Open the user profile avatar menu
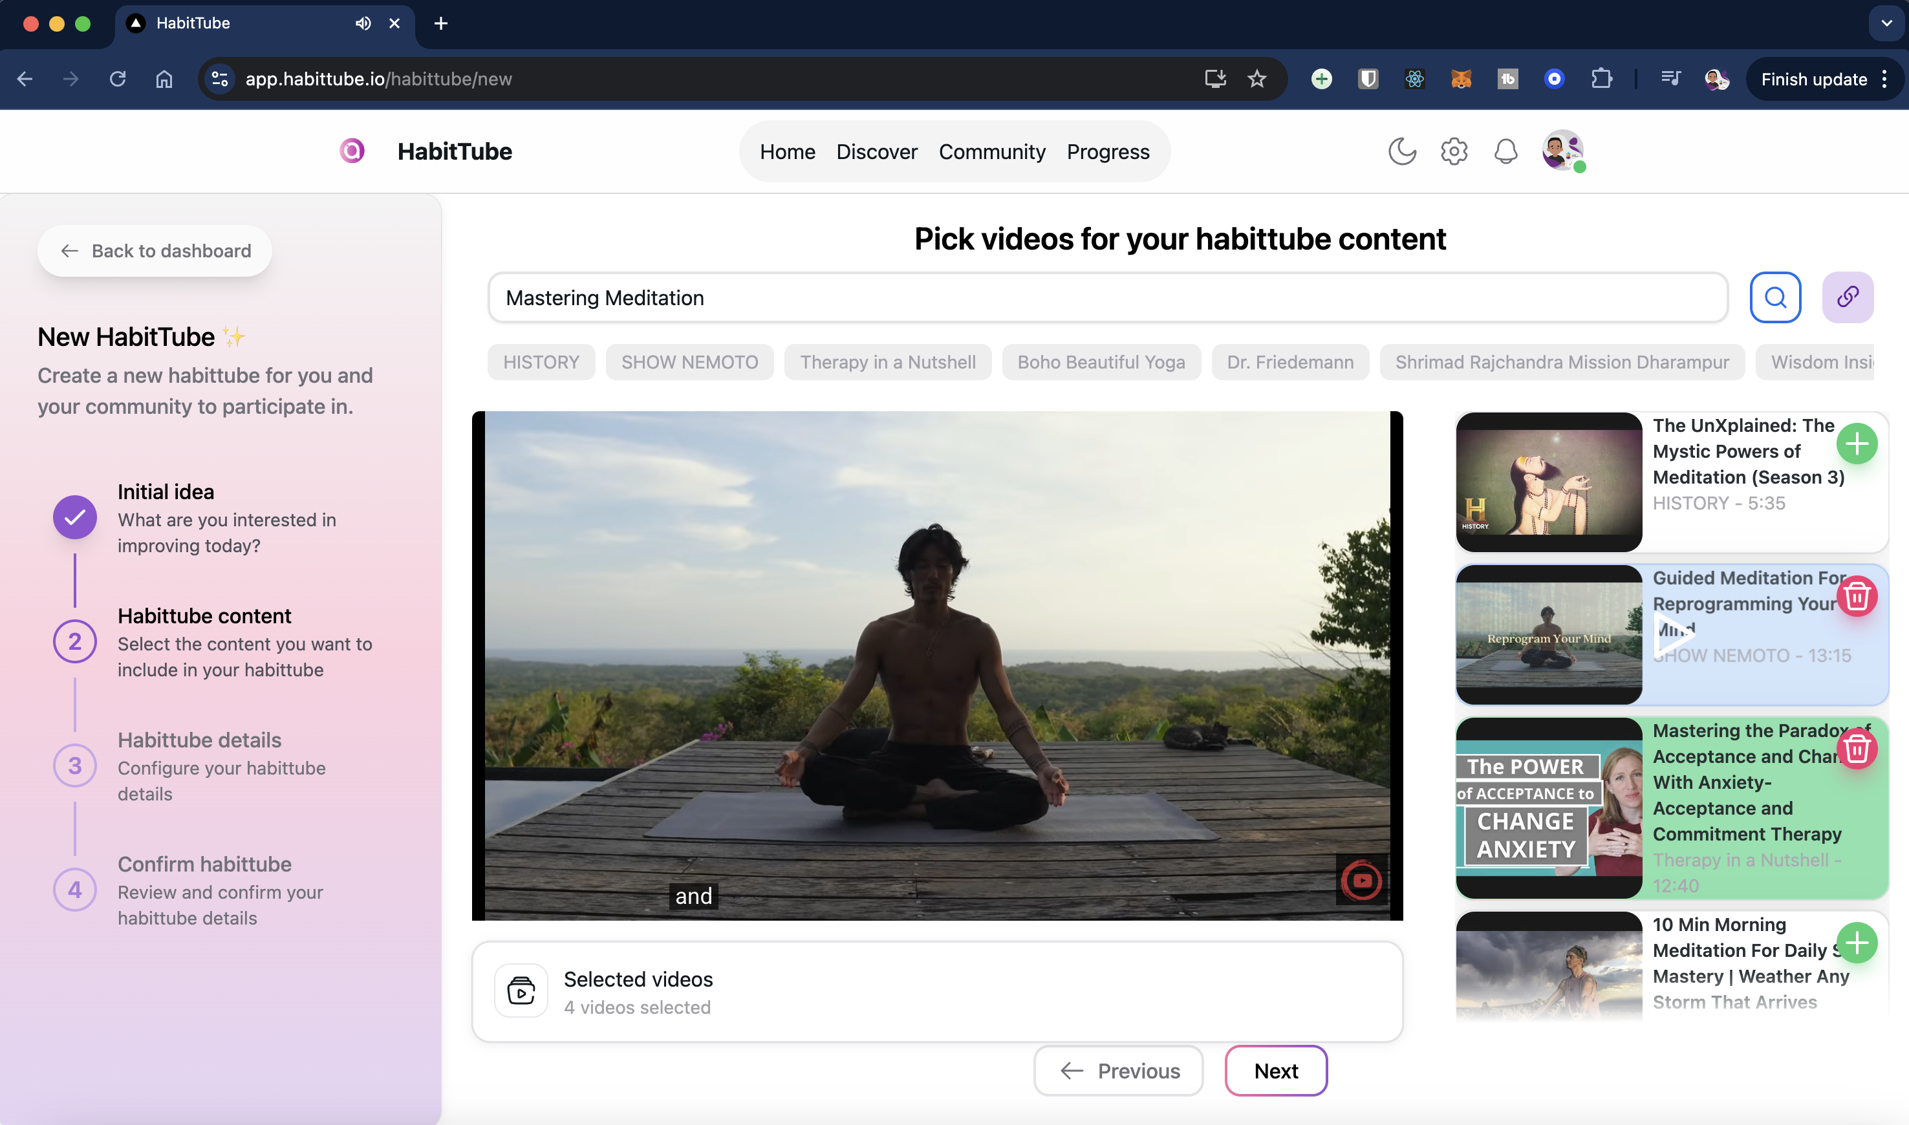1909x1125 pixels. pos(1562,150)
